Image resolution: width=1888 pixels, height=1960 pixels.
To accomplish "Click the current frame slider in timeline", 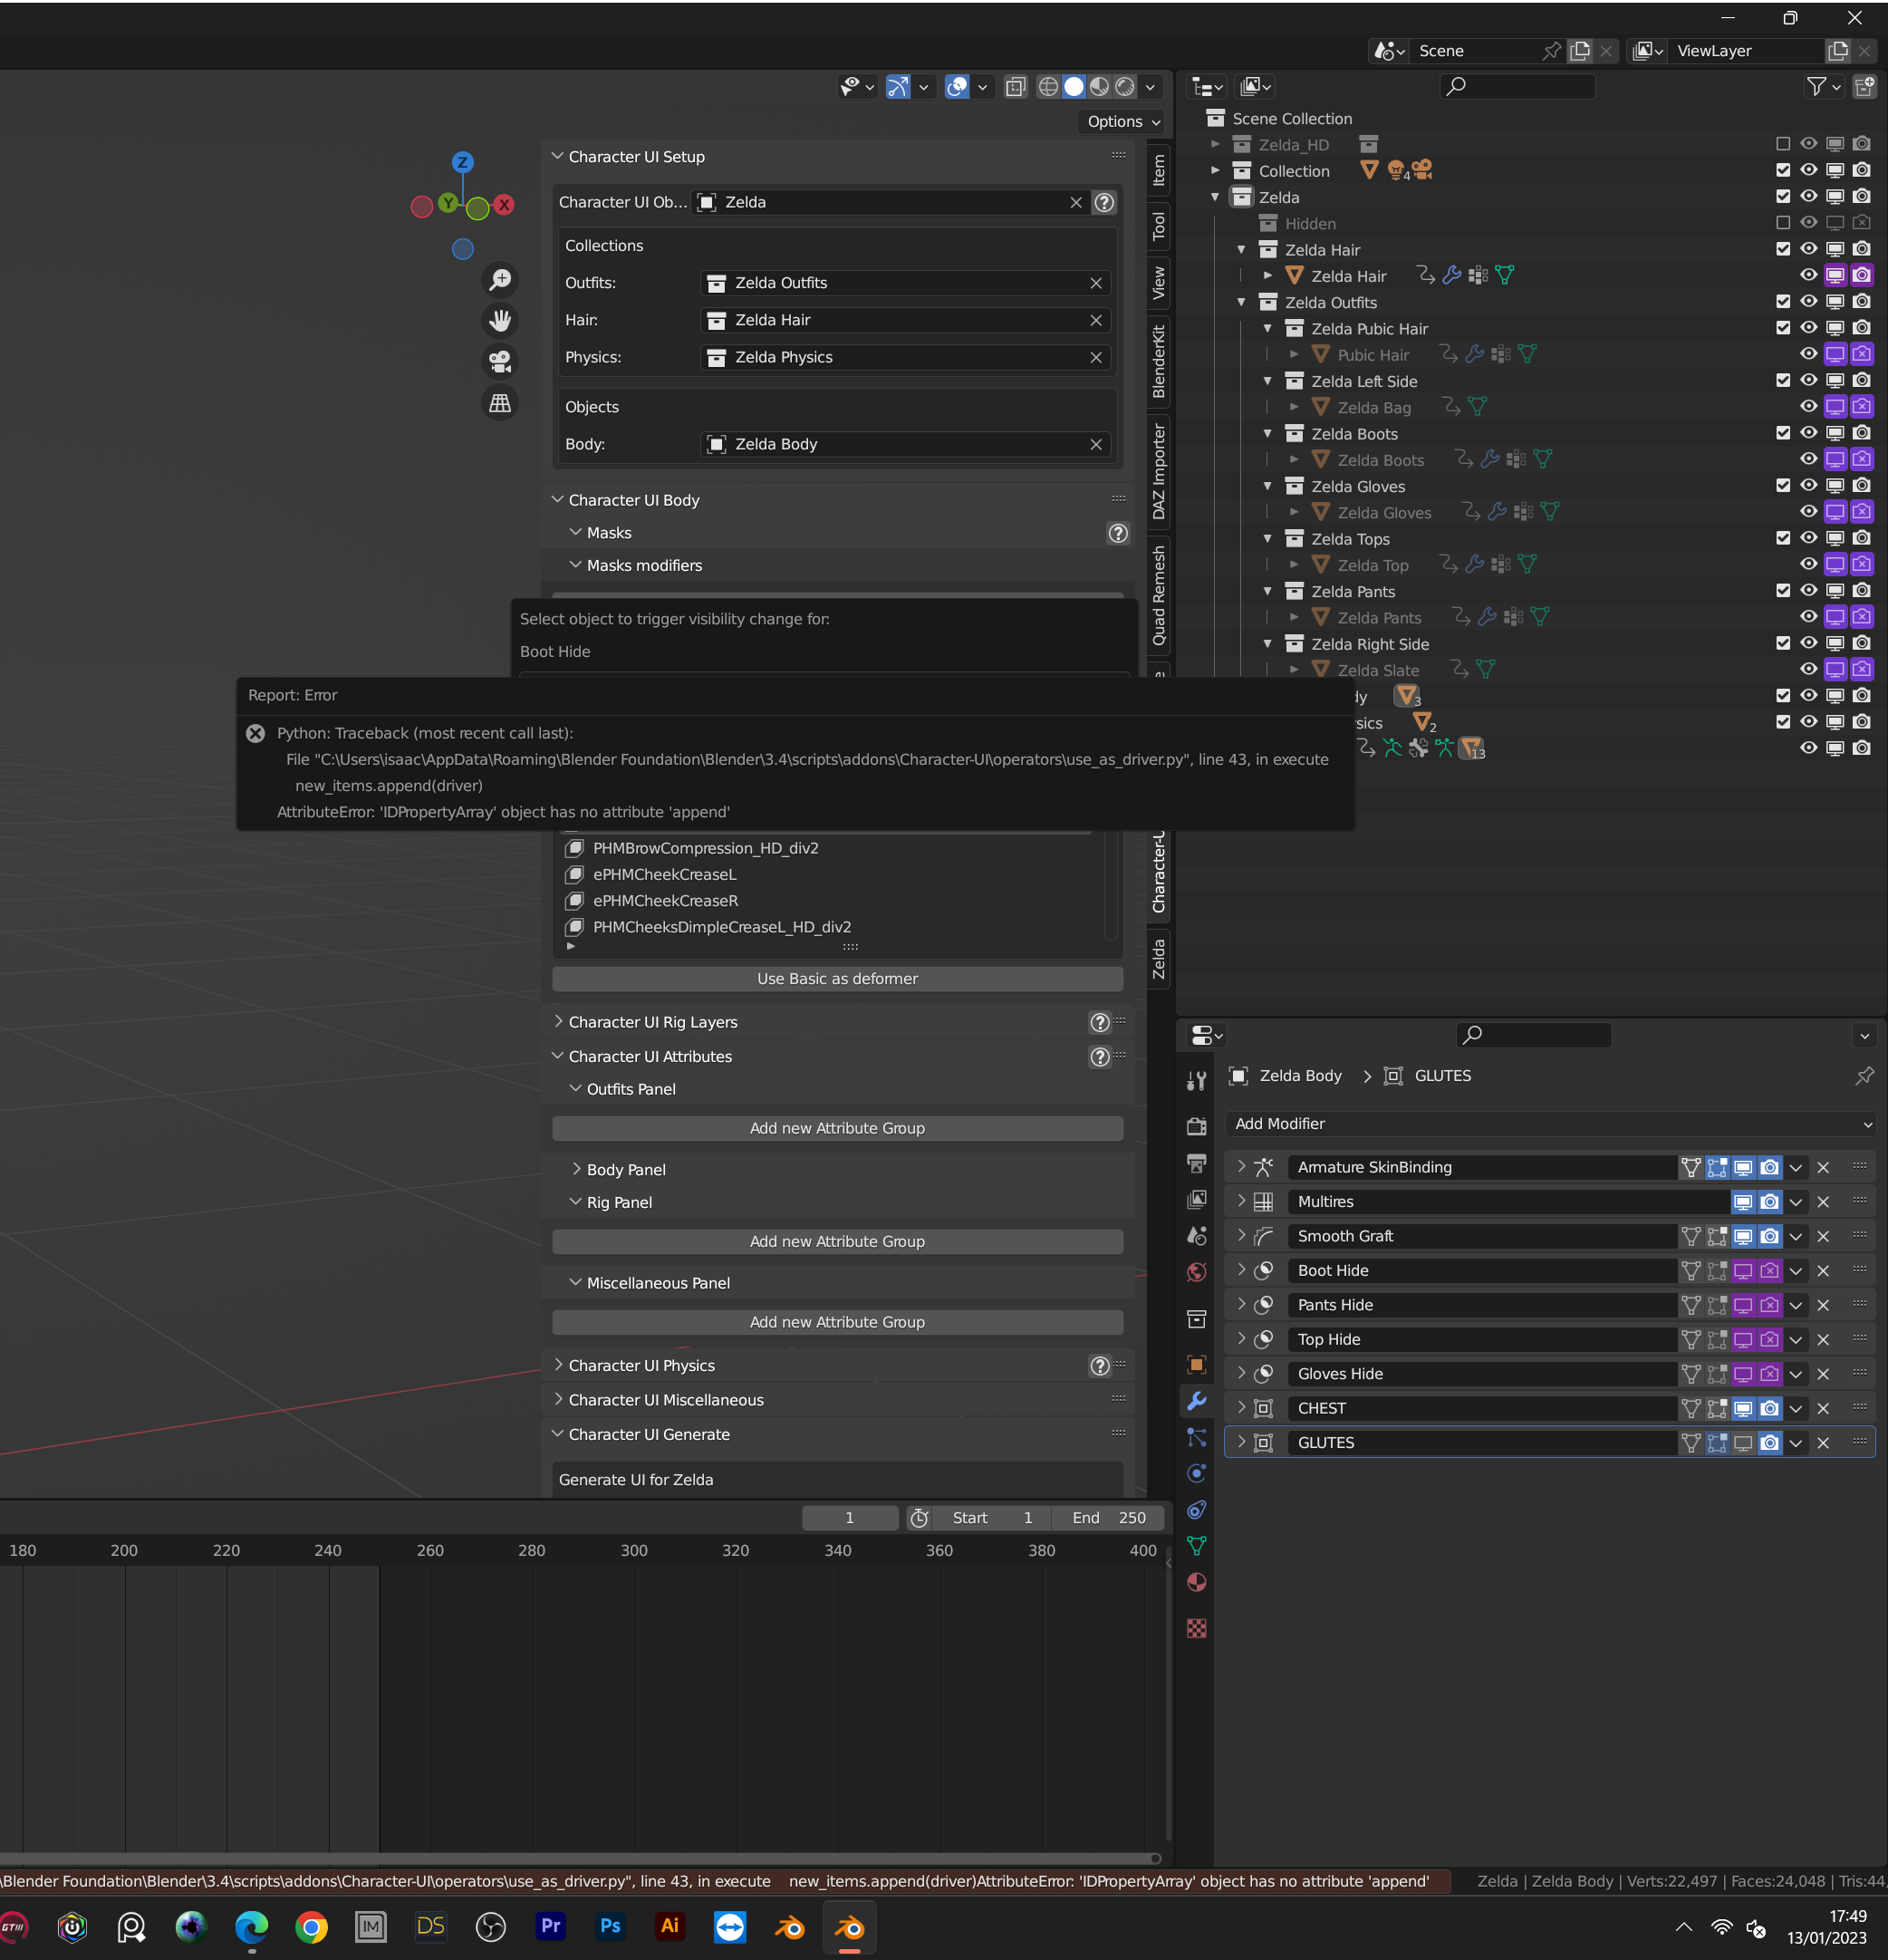I will pyautogui.click(x=850, y=1517).
